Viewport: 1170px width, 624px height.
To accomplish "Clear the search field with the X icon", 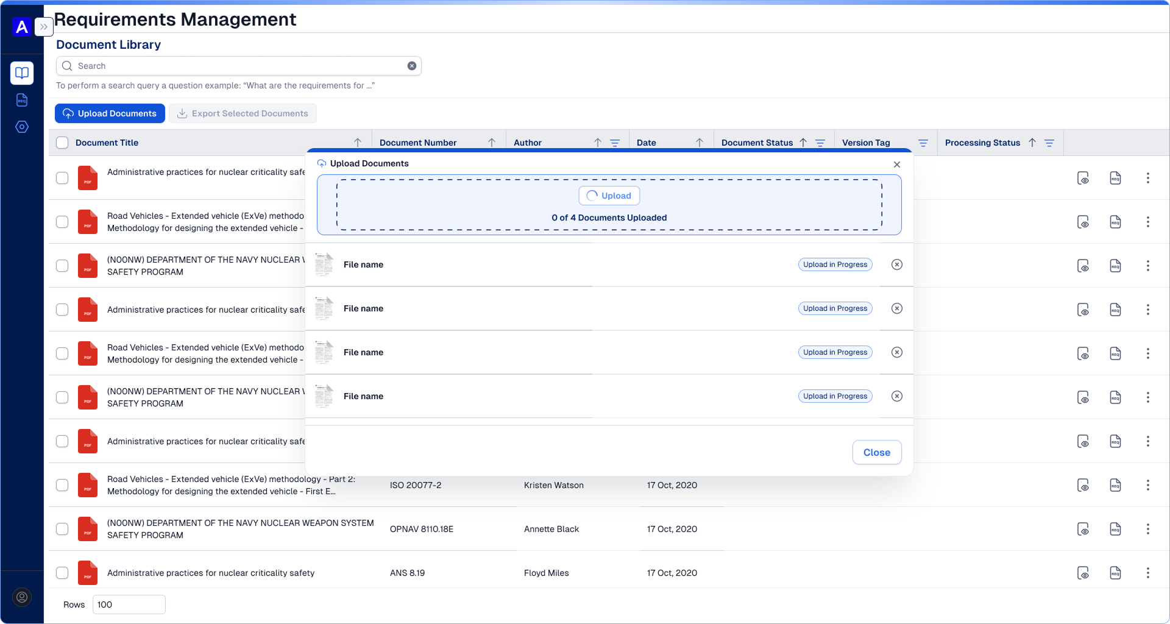I will click(x=412, y=66).
